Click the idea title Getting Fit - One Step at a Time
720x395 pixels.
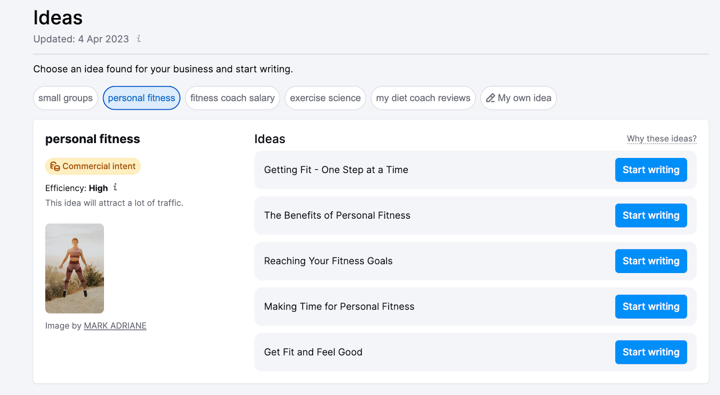tap(336, 170)
